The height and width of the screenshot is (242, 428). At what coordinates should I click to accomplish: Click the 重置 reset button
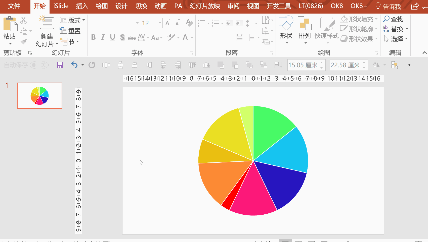[70, 31]
